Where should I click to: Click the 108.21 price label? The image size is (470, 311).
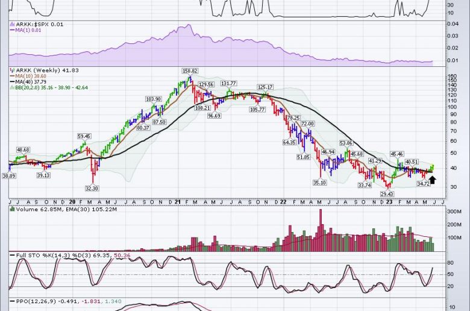click(x=202, y=108)
